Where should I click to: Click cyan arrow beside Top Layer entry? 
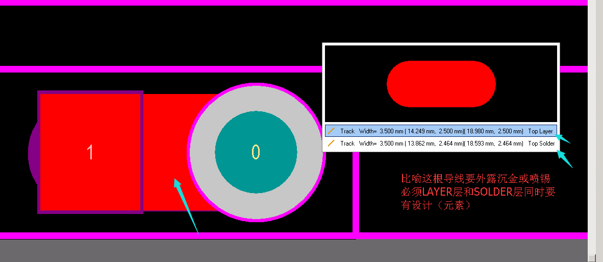point(563,139)
